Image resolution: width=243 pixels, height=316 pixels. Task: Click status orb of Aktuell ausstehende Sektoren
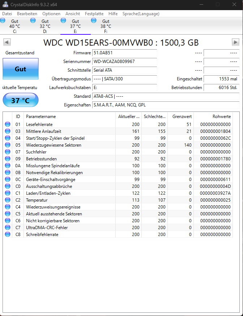coord(8,214)
